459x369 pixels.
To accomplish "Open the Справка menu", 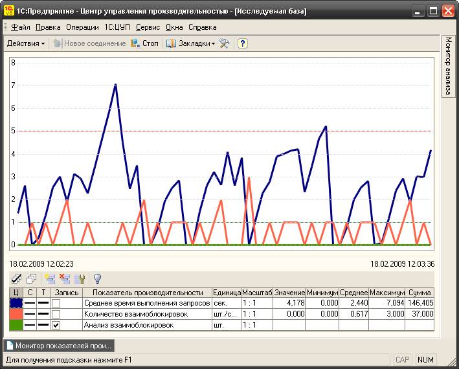I will pyautogui.click(x=202, y=27).
